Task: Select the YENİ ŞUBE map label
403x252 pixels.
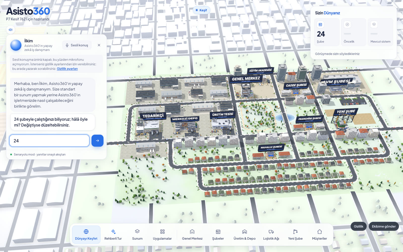Action: coord(346,112)
